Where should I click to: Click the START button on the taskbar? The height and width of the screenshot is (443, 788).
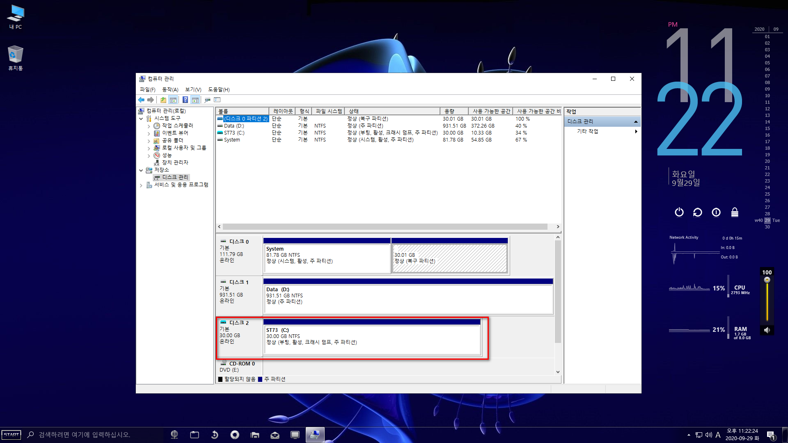[x=11, y=435]
